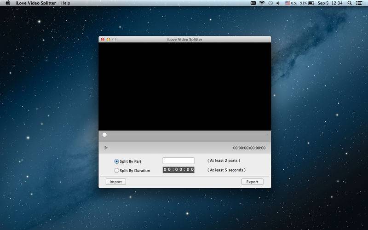Viewport: 368px width, 230px height.
Task: Click the date and time in menu bar
Action: [x=330, y=3]
